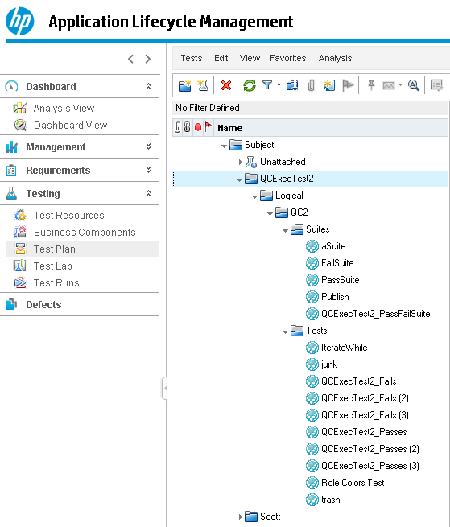Select Role Colors Test item

[353, 482]
